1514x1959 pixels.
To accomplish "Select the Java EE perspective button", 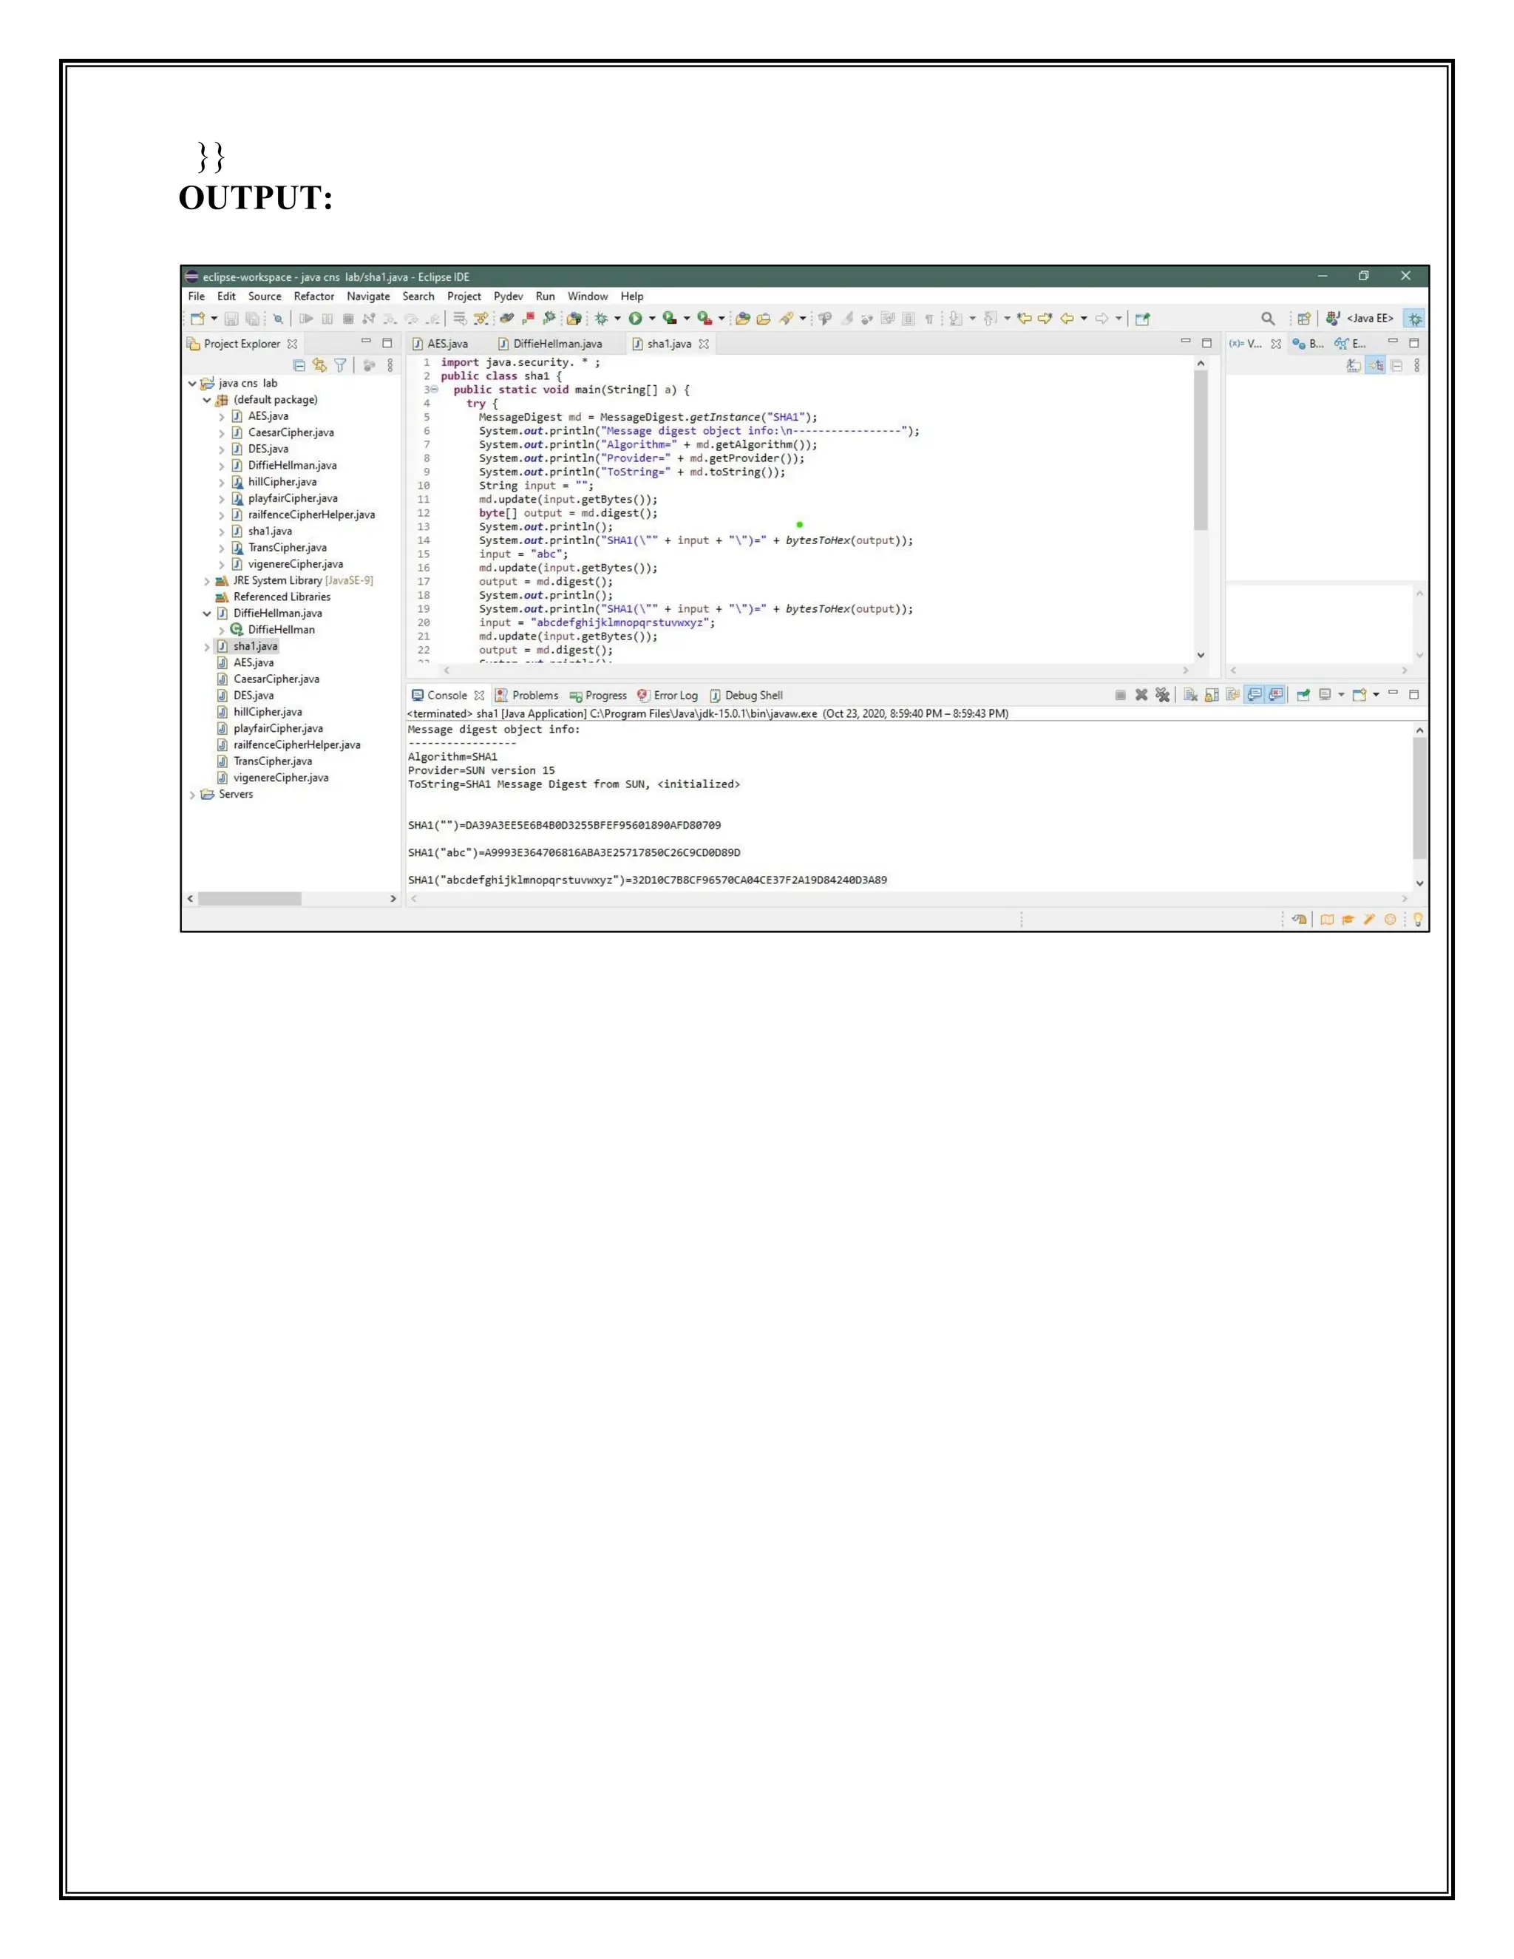I will tap(1359, 319).
